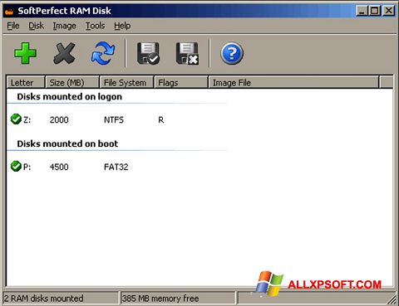Screen dimensions: 399x306
Task: Click the green check icon for disk P:
Action: coord(16,166)
